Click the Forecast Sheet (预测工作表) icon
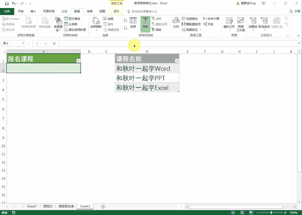 click(241, 23)
